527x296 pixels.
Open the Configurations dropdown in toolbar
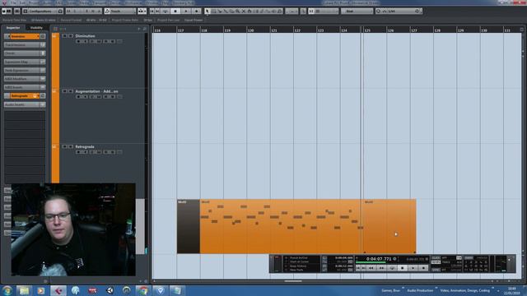pyautogui.click(x=42, y=11)
